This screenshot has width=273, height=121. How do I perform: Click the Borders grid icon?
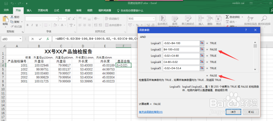[46, 25]
